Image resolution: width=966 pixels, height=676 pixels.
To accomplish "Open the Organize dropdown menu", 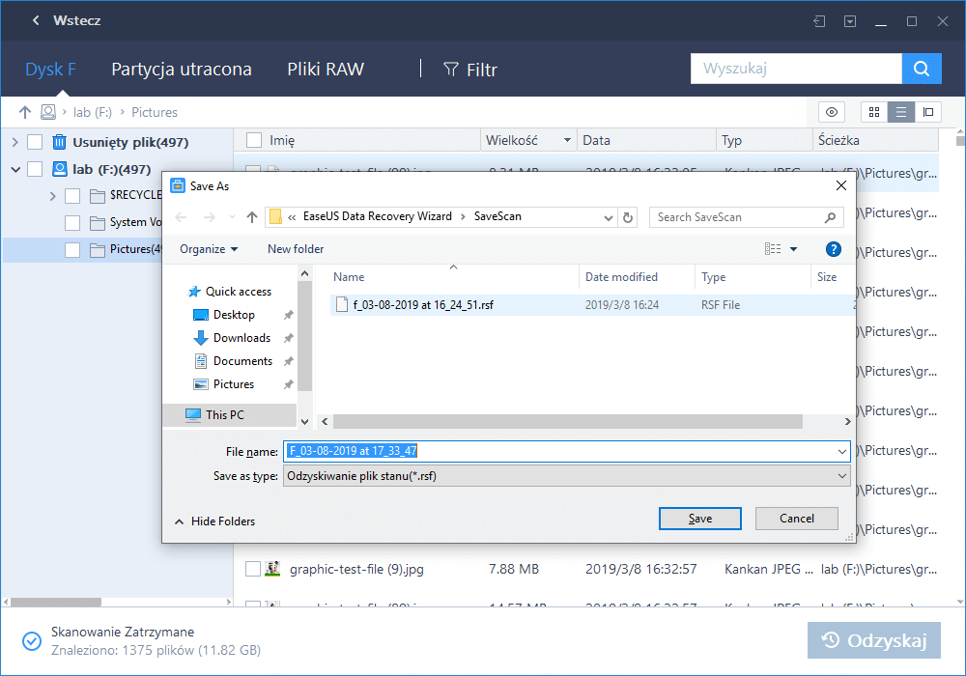I will 208,248.
